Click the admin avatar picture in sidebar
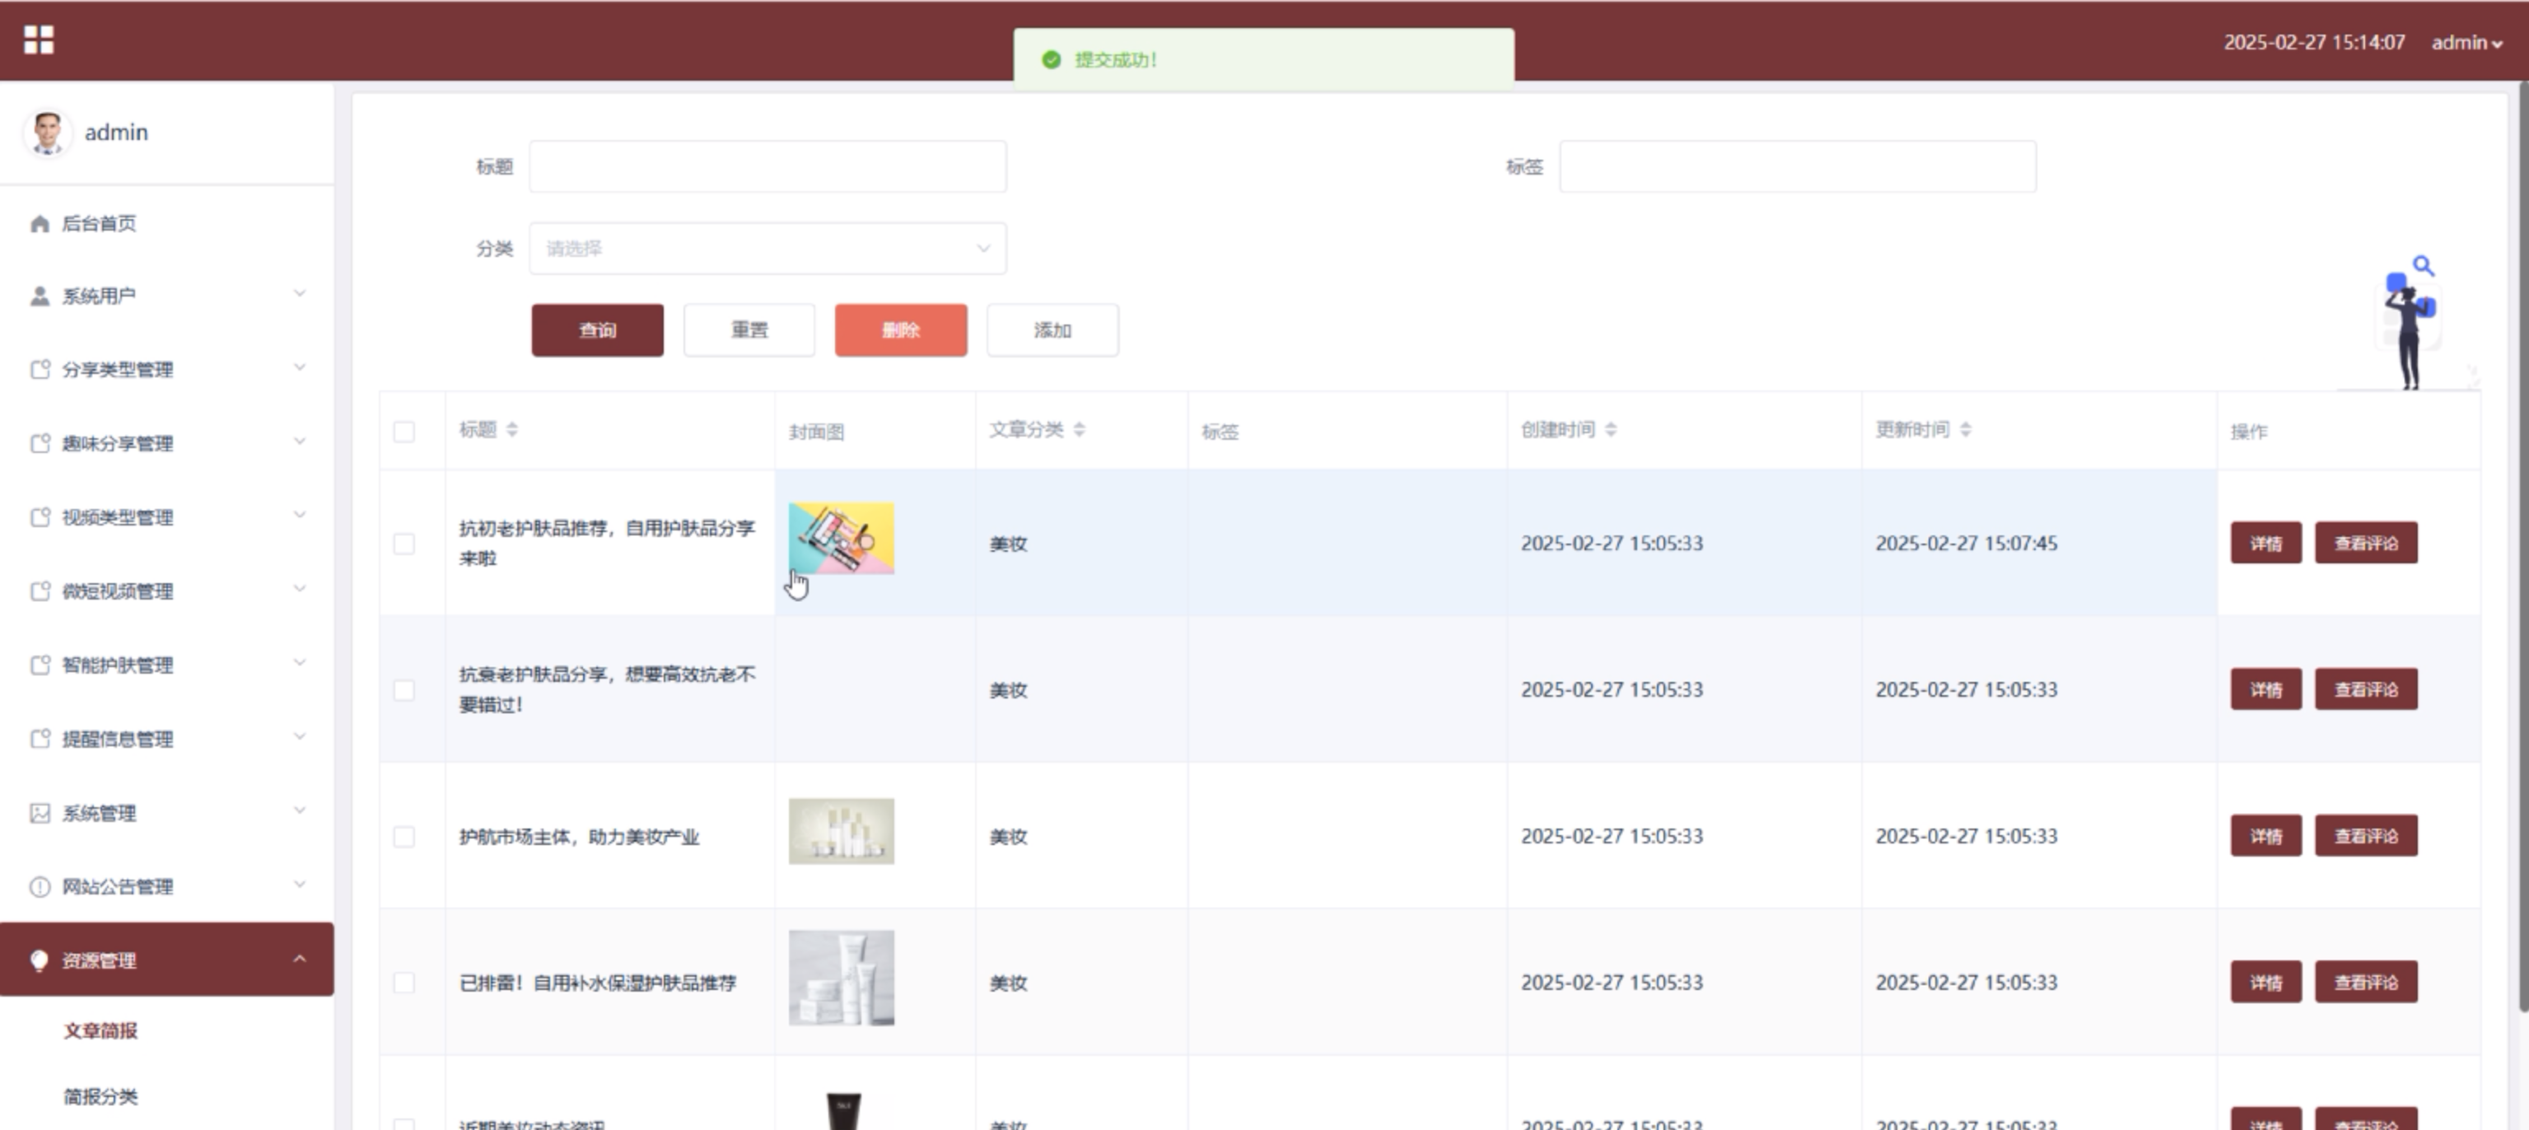This screenshot has height=1130, width=2529. click(47, 133)
